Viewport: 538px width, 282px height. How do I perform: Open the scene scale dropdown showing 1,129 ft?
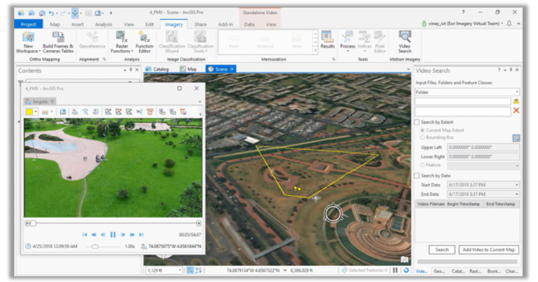click(x=180, y=270)
